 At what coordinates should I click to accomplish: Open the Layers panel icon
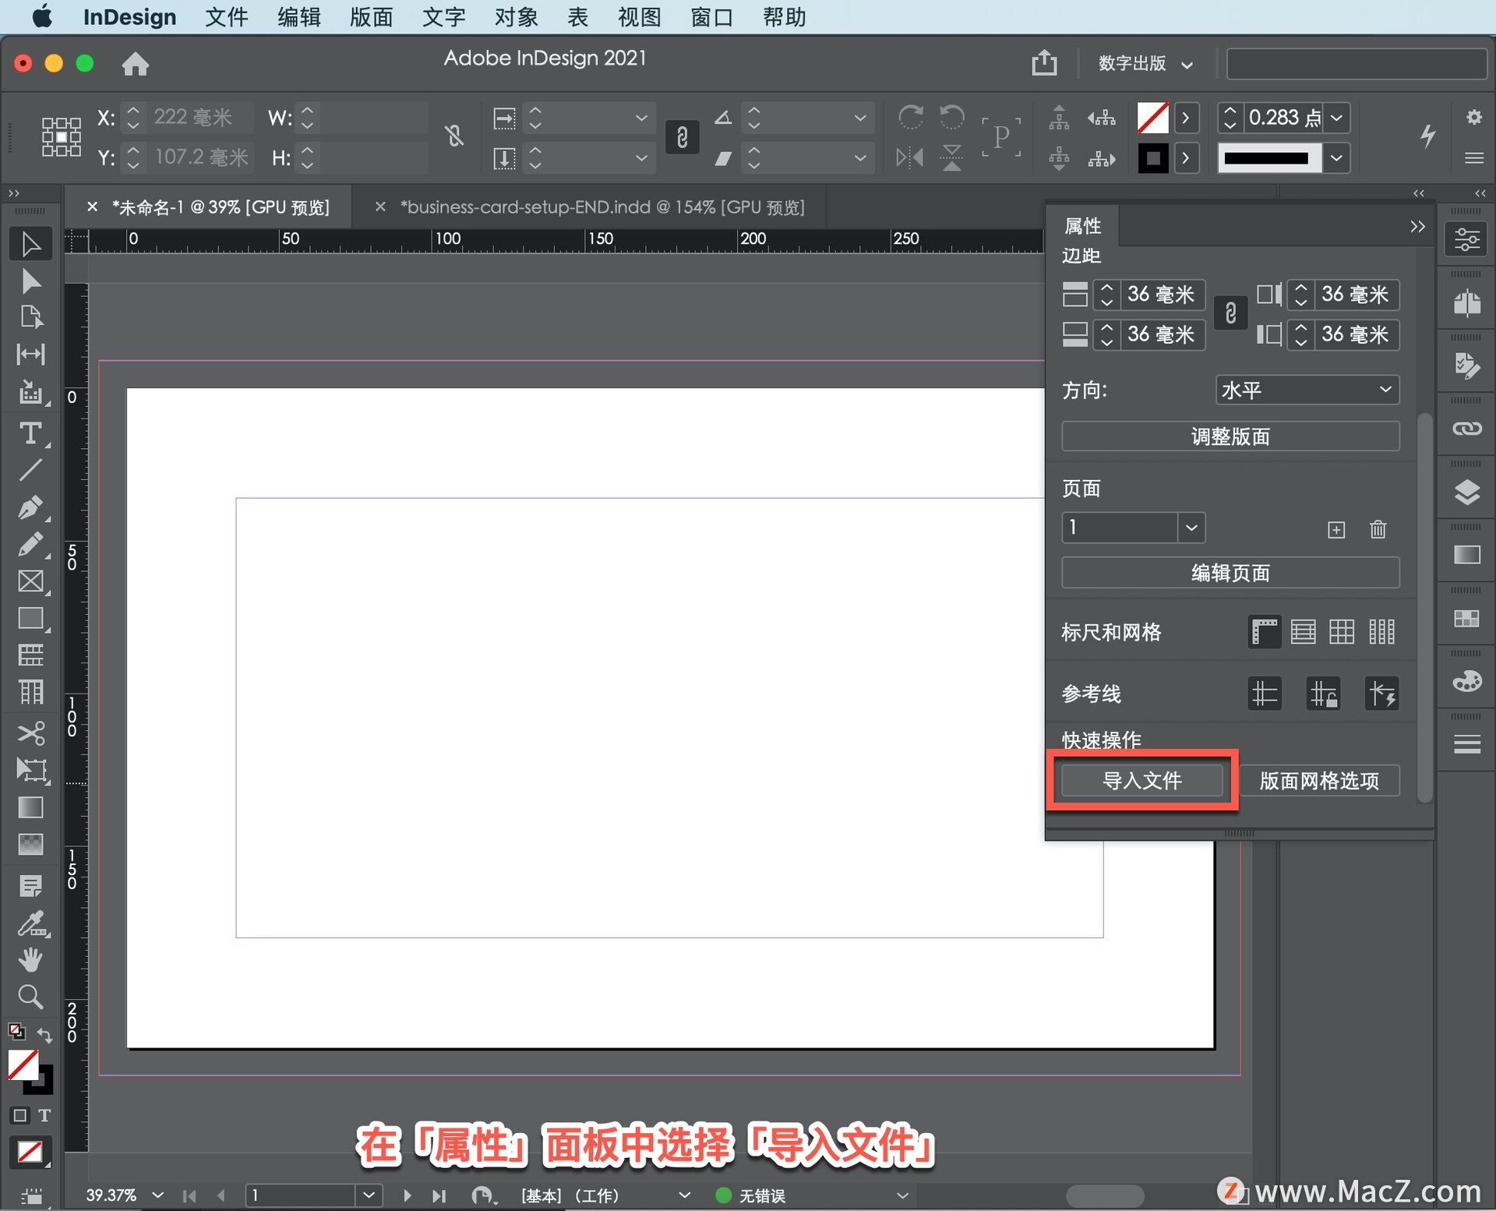[1467, 492]
